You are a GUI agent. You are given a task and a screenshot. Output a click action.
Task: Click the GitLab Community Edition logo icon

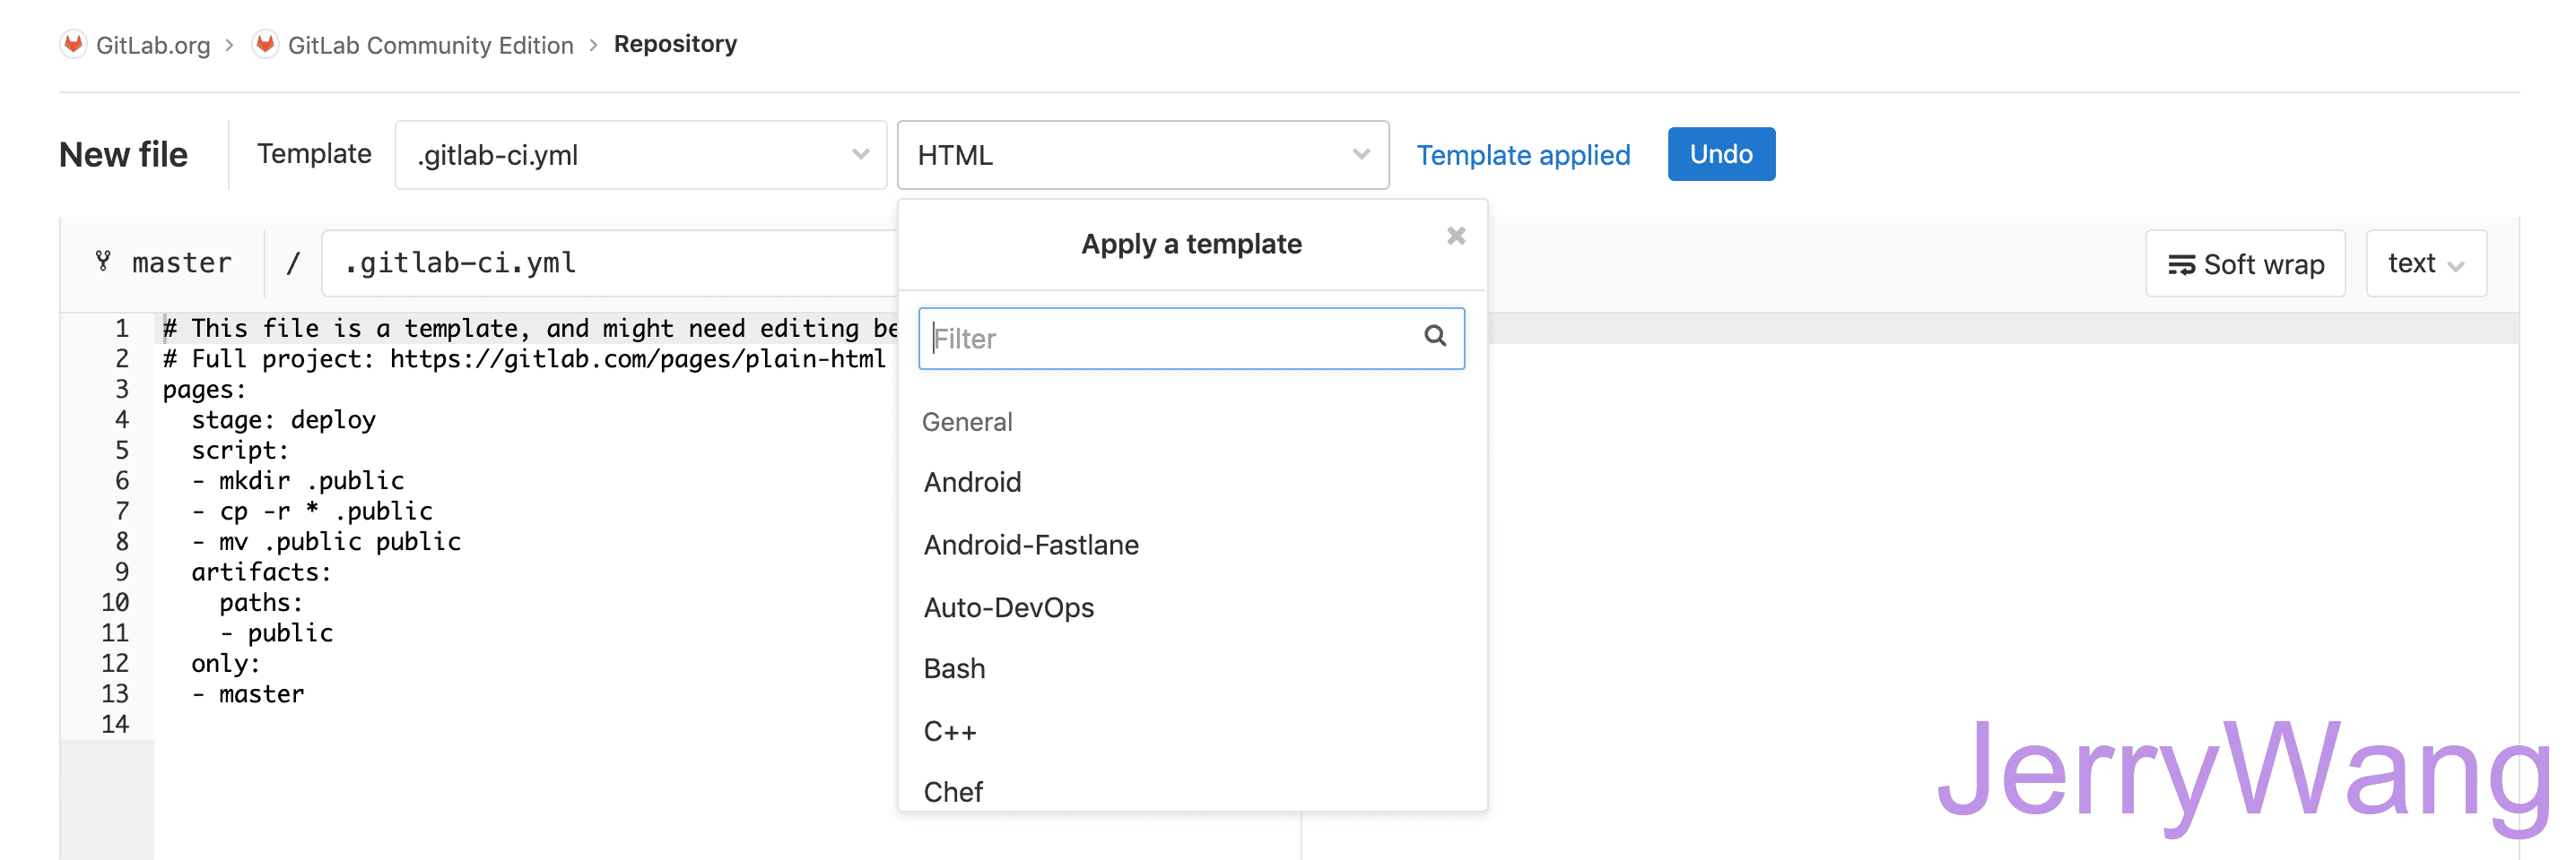265,44
